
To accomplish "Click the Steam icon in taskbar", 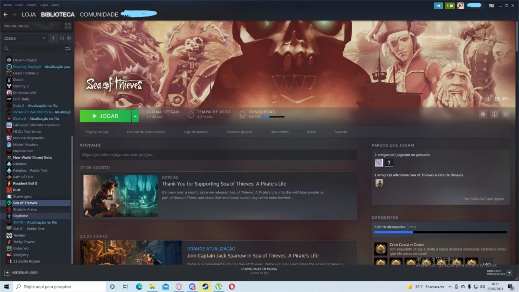I will [x=205, y=286].
